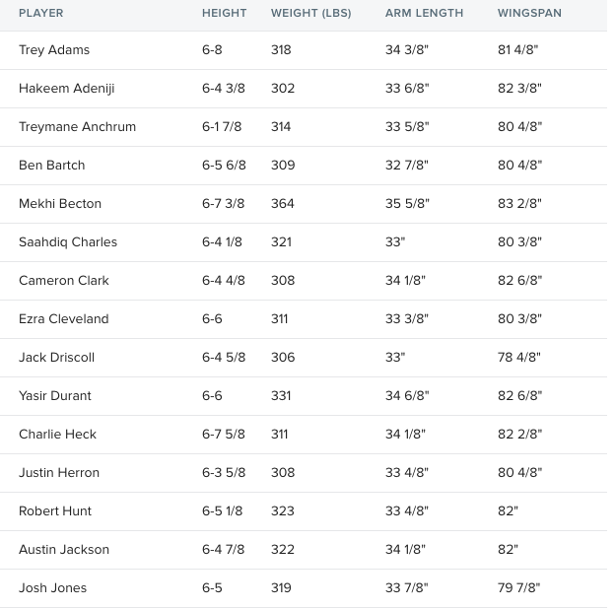Sort by WEIGHT (LBS) column header

click(310, 13)
